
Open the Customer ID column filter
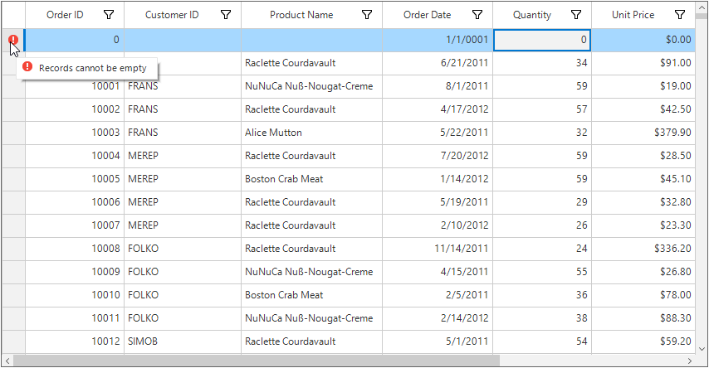(226, 15)
